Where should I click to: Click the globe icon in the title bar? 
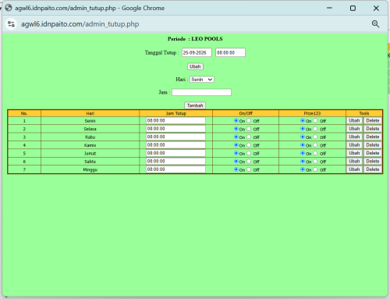[9, 8]
